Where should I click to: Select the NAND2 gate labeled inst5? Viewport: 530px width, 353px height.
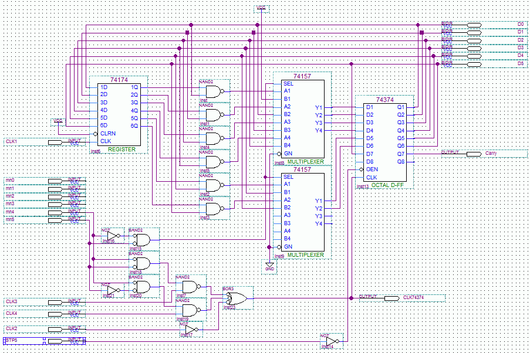coord(215,162)
